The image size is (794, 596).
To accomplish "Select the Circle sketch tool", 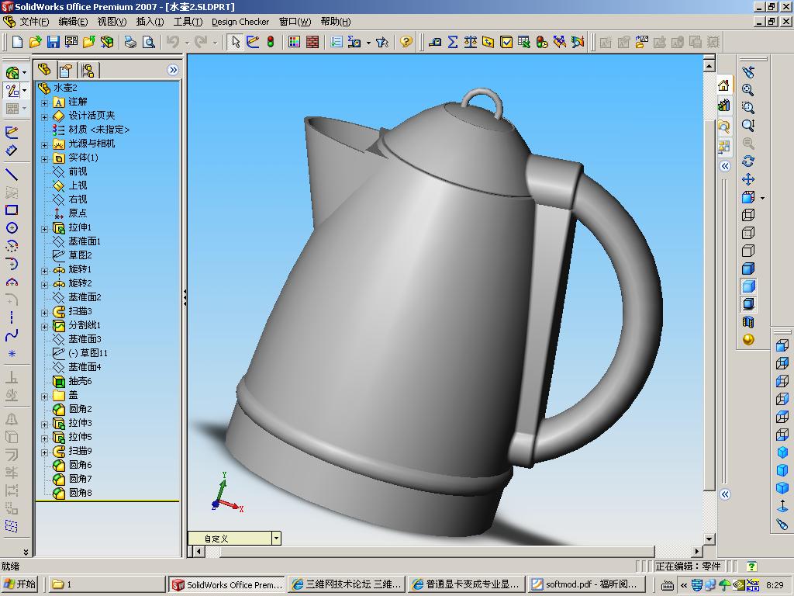I will (x=12, y=227).
